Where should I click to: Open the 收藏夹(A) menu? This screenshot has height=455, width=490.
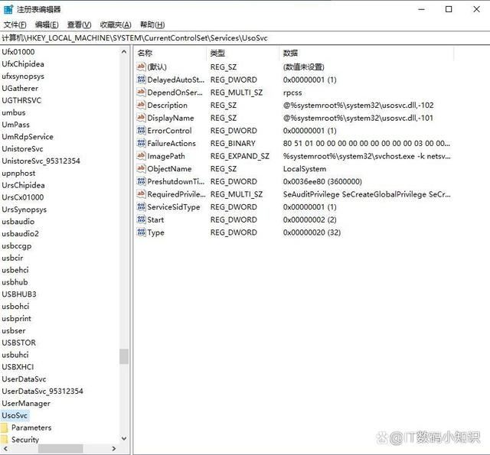point(116,24)
